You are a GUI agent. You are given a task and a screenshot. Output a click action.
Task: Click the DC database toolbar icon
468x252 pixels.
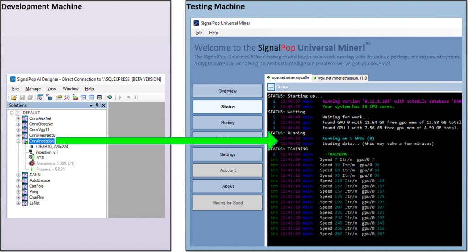coord(48,97)
